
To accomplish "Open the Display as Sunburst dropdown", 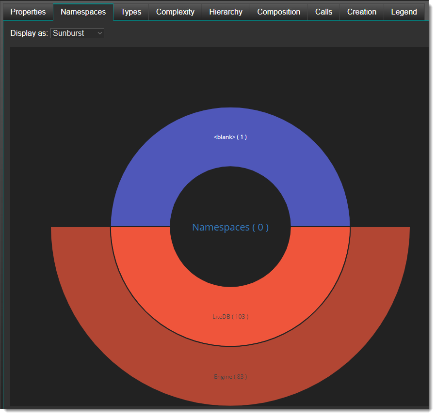I will point(77,33).
